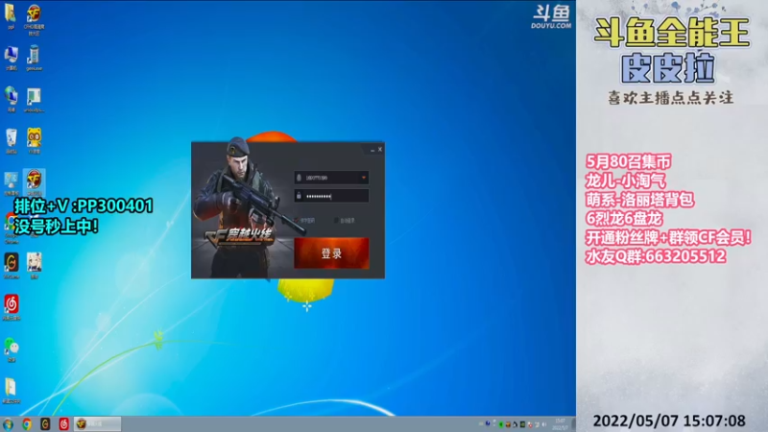
Task: Click the password field with dots
Action: point(331,196)
